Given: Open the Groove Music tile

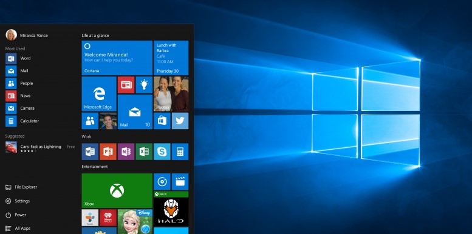Looking at the screenshot, I should (162, 181).
